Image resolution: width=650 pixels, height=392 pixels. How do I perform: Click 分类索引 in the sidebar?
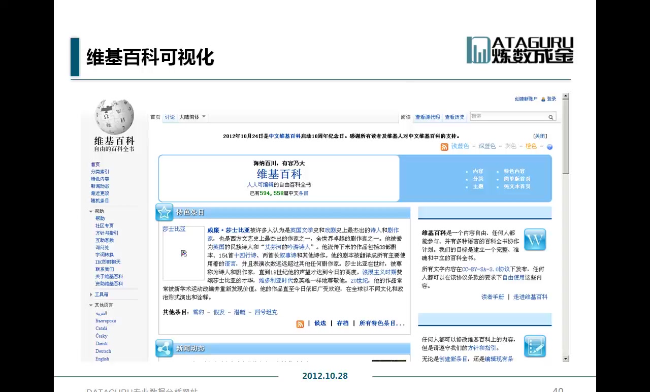pyautogui.click(x=100, y=172)
